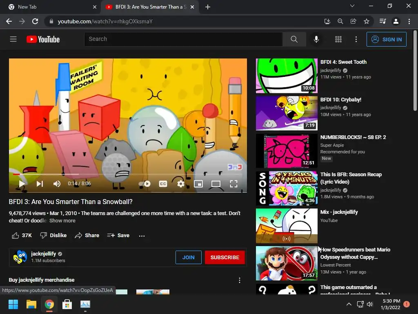
Task: Enable miniplayer mode
Action: tap(198, 184)
